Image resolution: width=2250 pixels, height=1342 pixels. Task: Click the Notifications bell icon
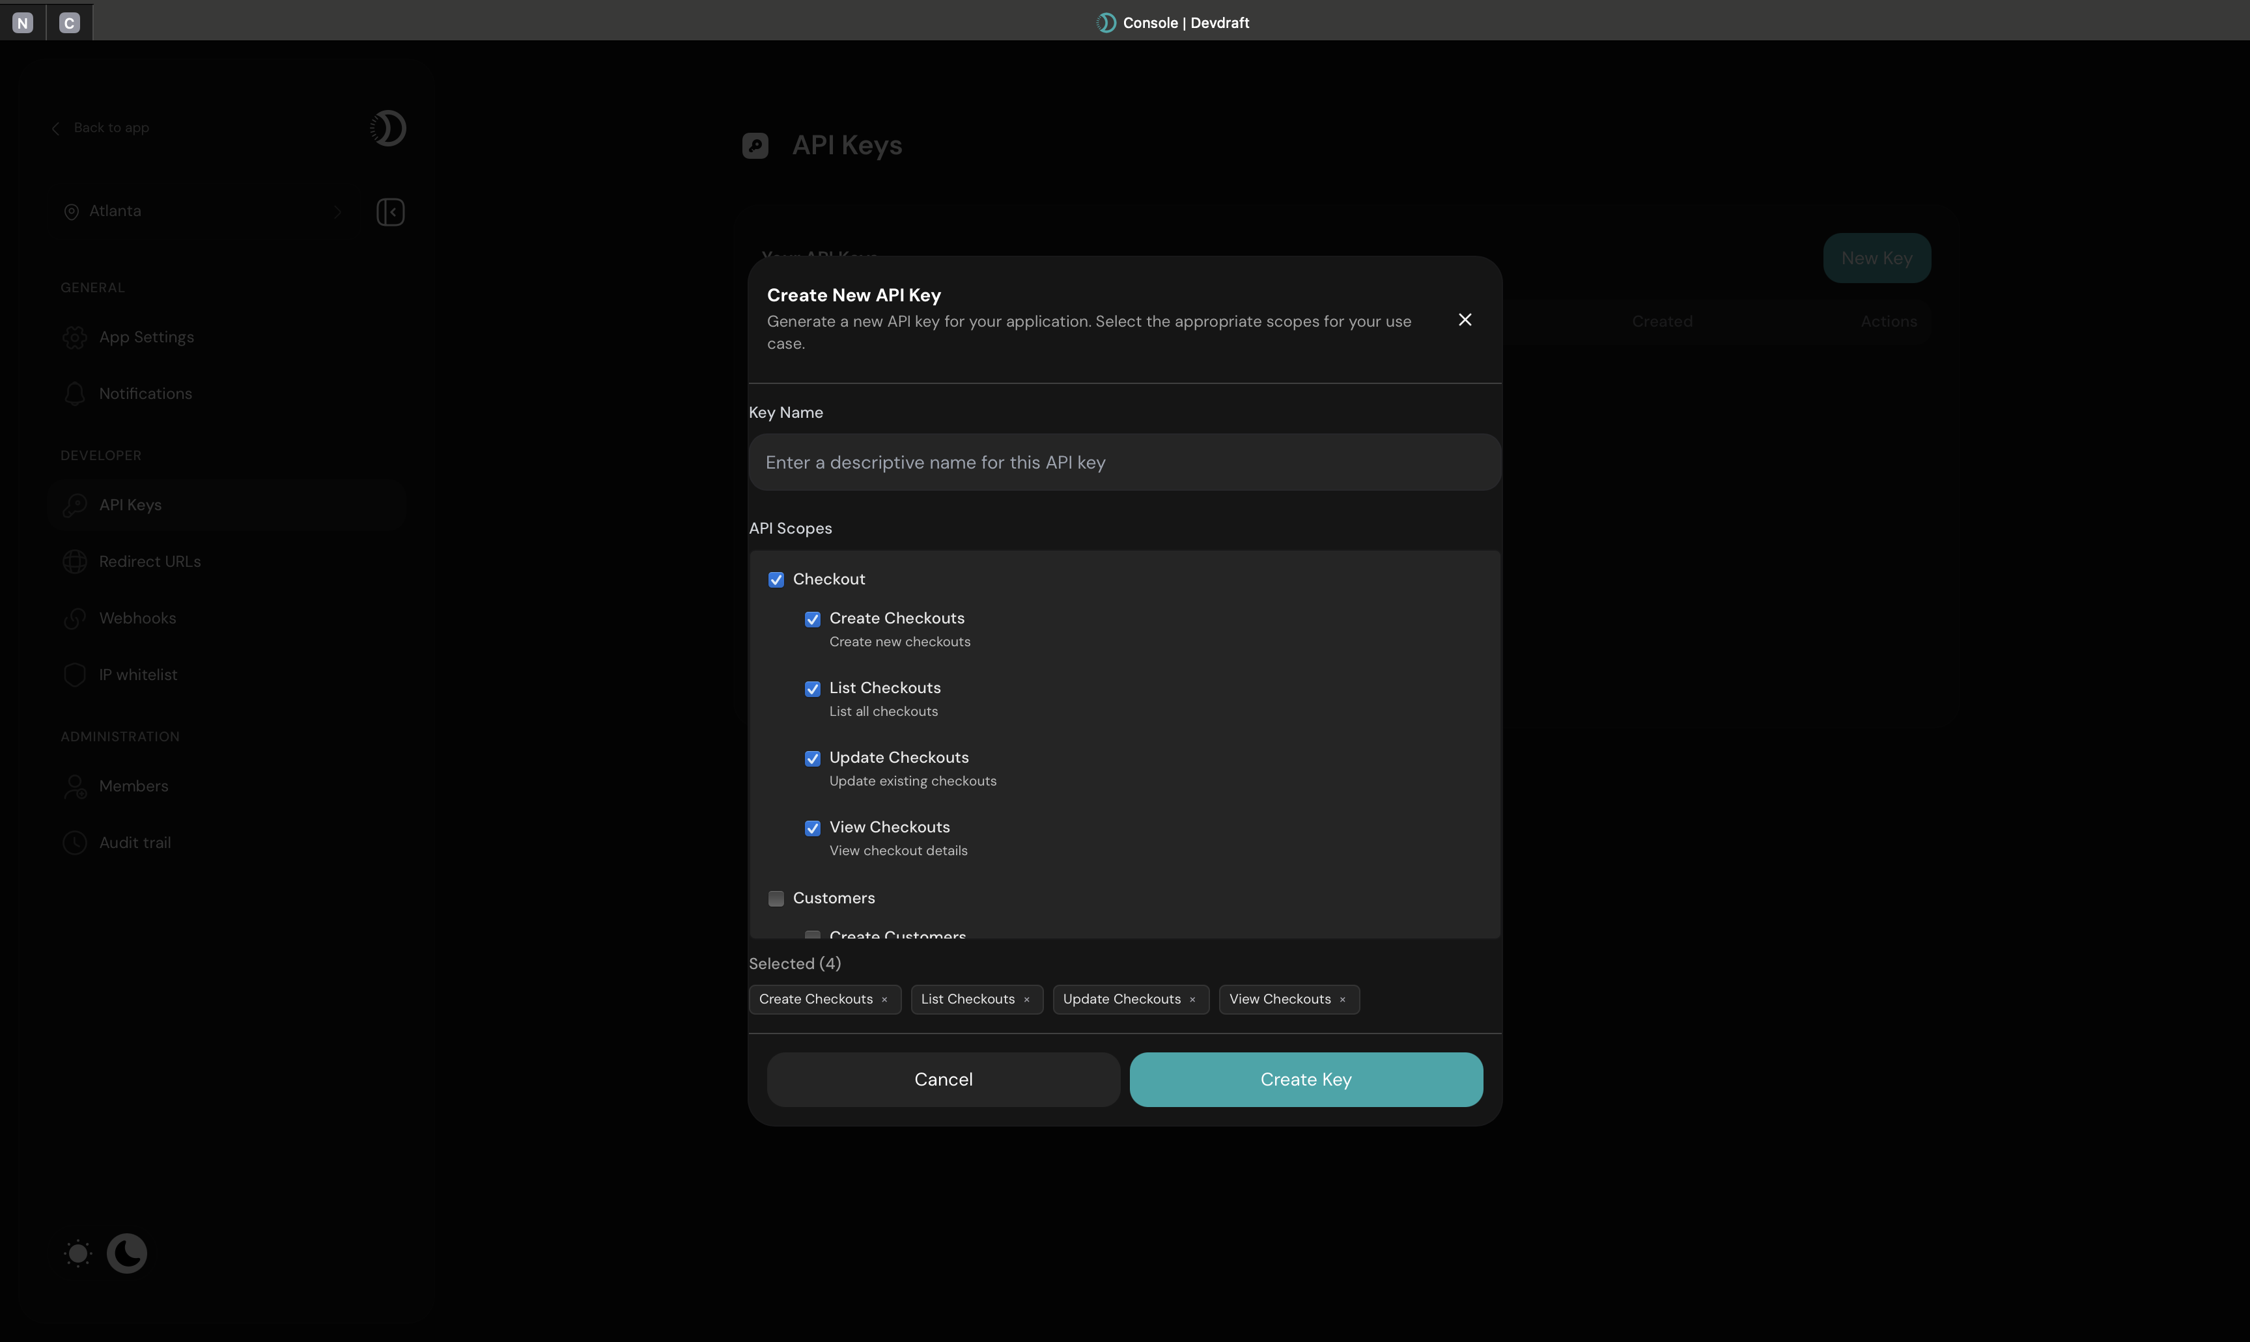point(75,392)
